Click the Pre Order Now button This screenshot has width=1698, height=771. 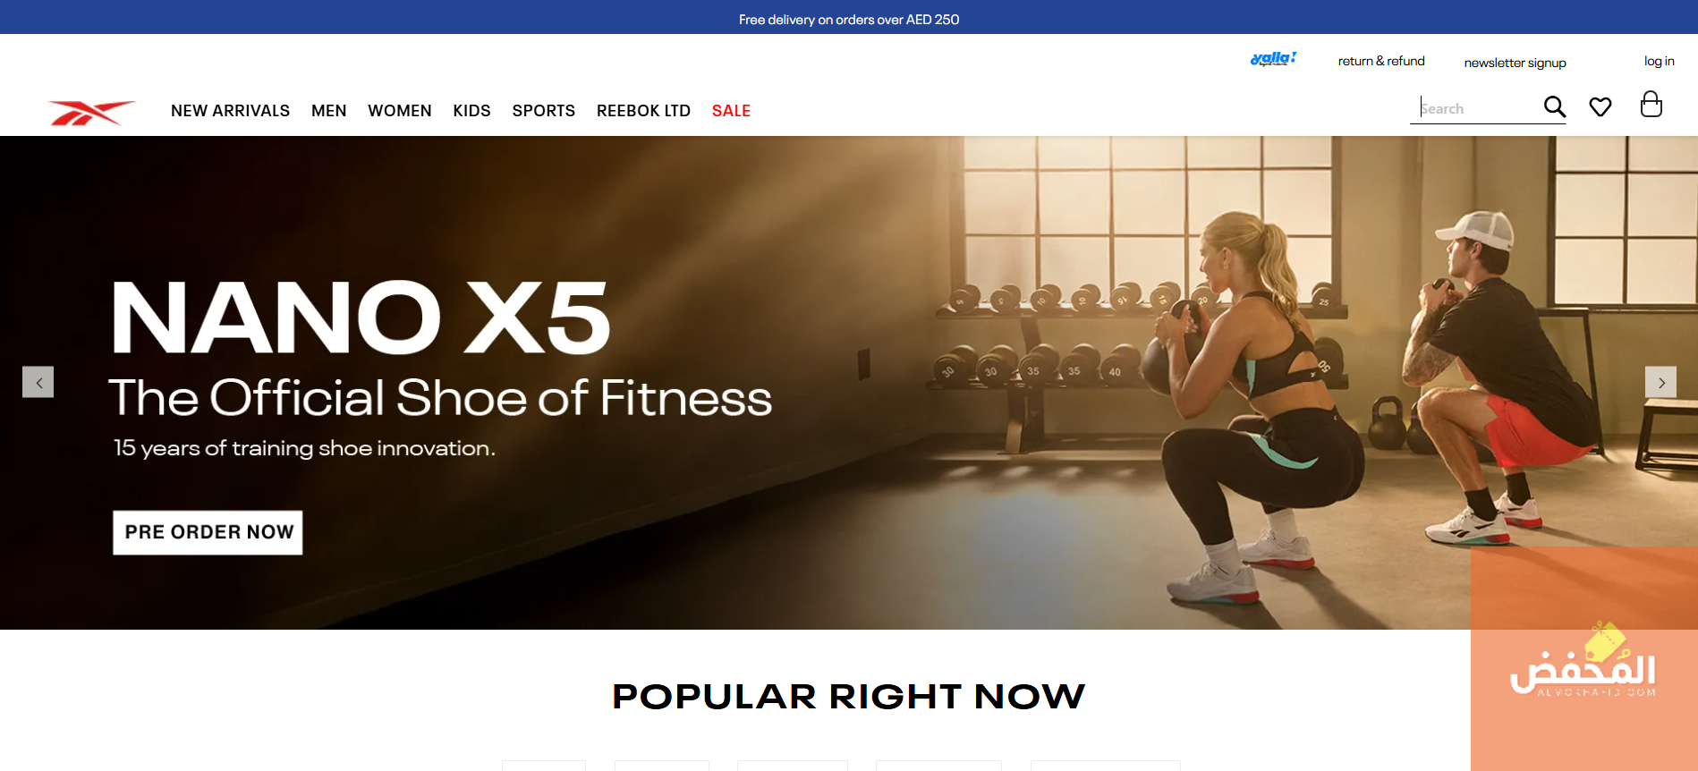[208, 532]
